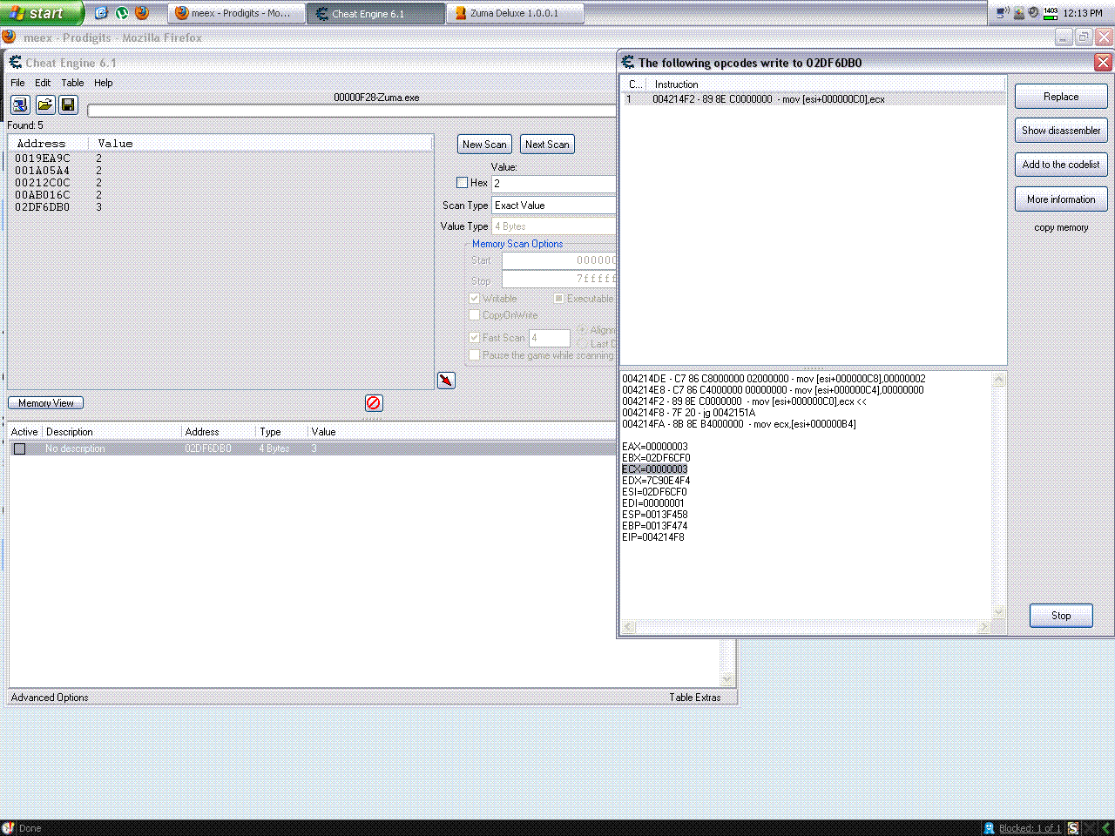The width and height of the screenshot is (1115, 836).
Task: Open the Windows start button
Action: coord(41,13)
